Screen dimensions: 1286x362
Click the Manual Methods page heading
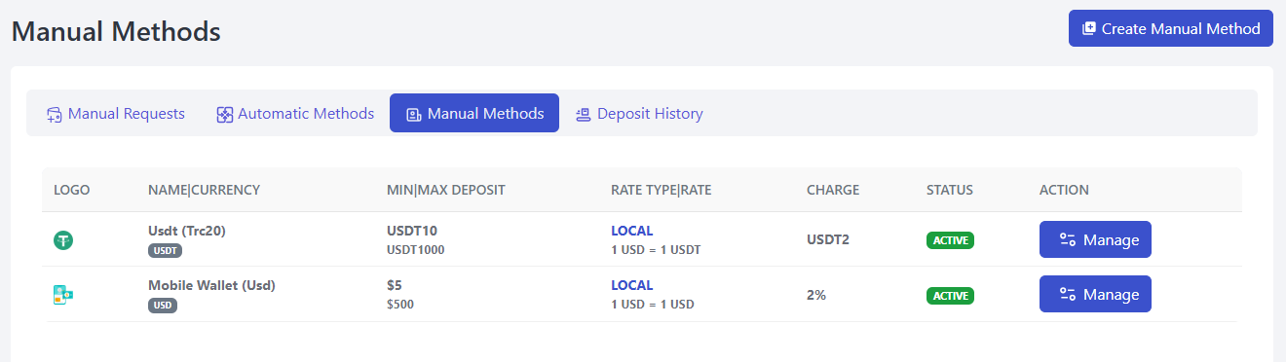(116, 32)
